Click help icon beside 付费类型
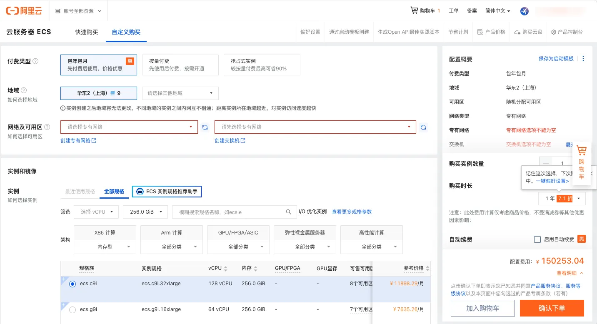The height and width of the screenshot is (324, 597). click(35, 61)
